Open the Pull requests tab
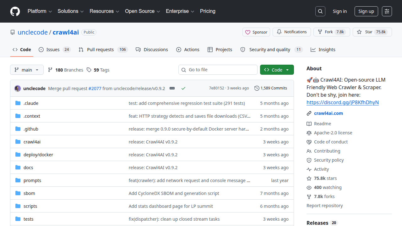The width and height of the screenshot is (402, 226). pos(103,50)
